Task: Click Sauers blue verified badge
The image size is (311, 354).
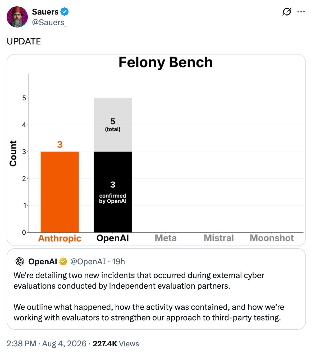Action: (x=65, y=12)
